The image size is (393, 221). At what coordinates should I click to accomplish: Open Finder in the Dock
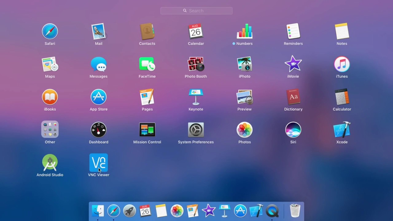pos(98,211)
